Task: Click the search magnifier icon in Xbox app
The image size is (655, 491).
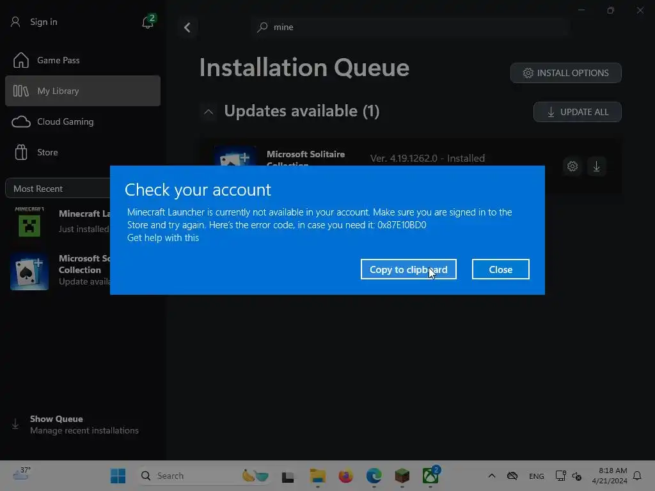Action: (262, 27)
